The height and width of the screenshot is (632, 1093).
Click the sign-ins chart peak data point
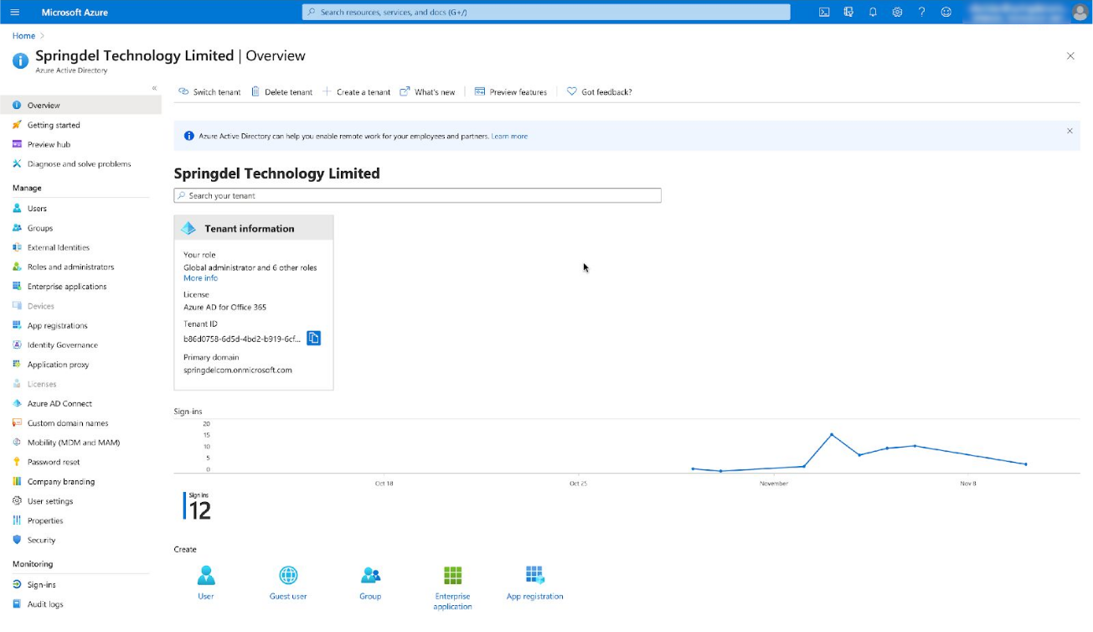click(832, 434)
